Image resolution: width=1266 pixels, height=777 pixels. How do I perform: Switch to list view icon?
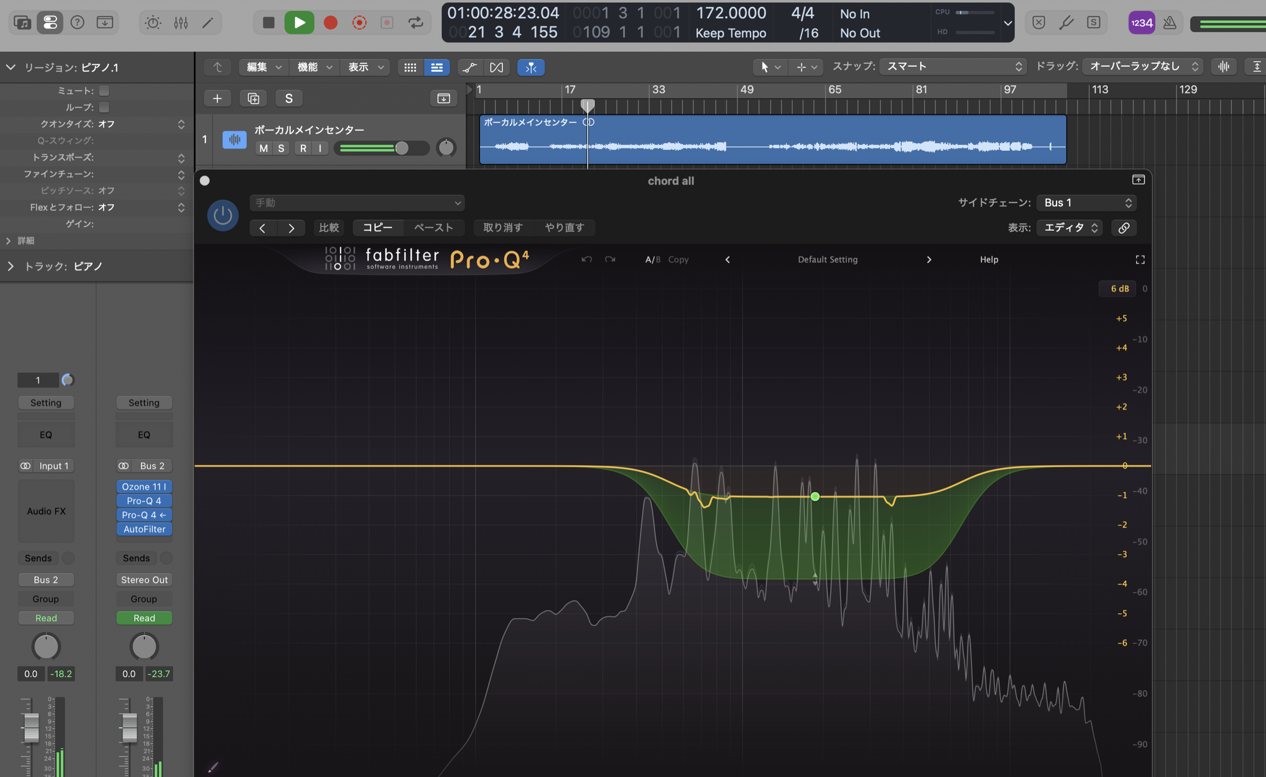tap(437, 67)
